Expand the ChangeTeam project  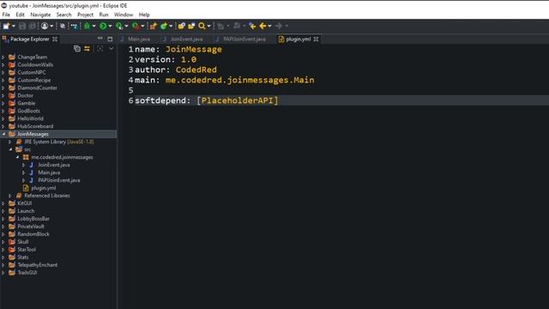point(3,57)
